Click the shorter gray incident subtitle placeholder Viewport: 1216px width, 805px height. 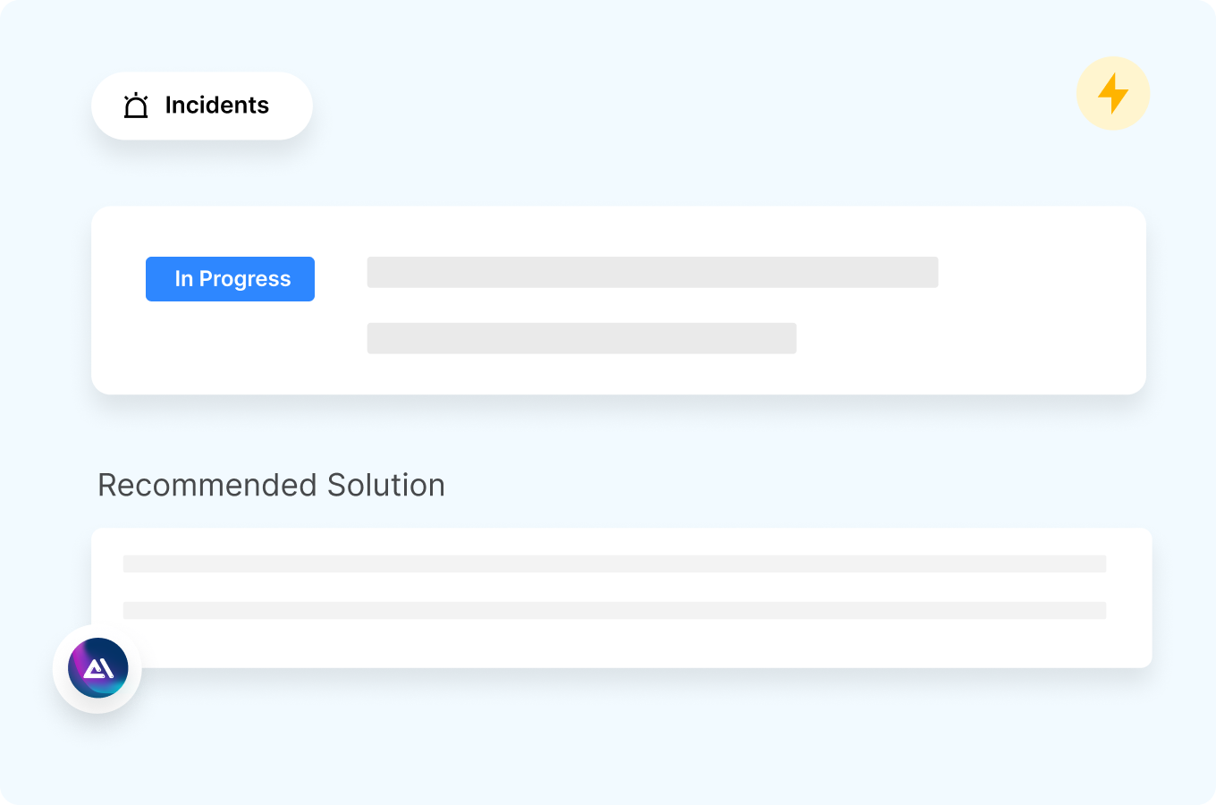coord(581,338)
